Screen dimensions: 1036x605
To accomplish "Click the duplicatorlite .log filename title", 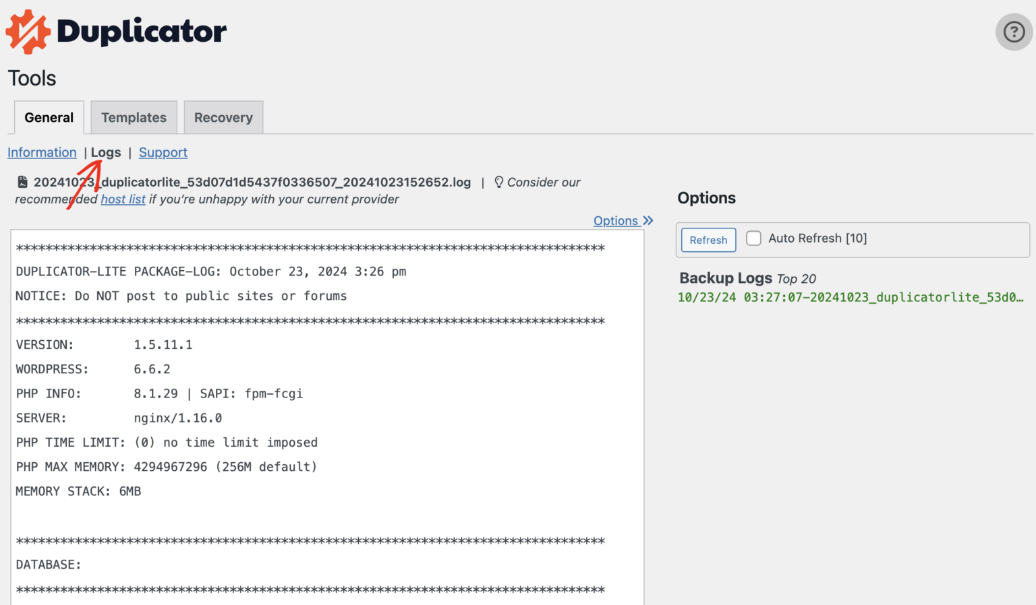I will (x=252, y=182).
